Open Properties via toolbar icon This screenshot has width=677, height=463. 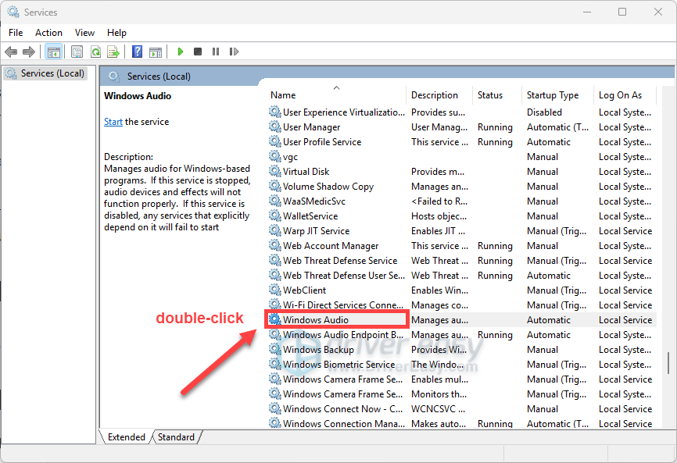pos(77,52)
